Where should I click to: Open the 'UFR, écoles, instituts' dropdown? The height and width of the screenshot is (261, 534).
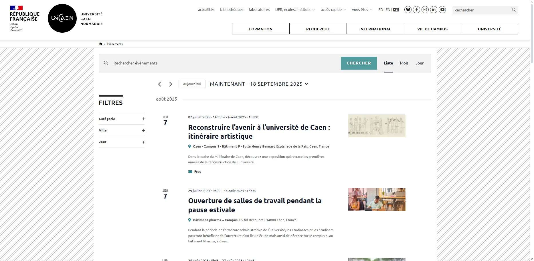pos(295,10)
